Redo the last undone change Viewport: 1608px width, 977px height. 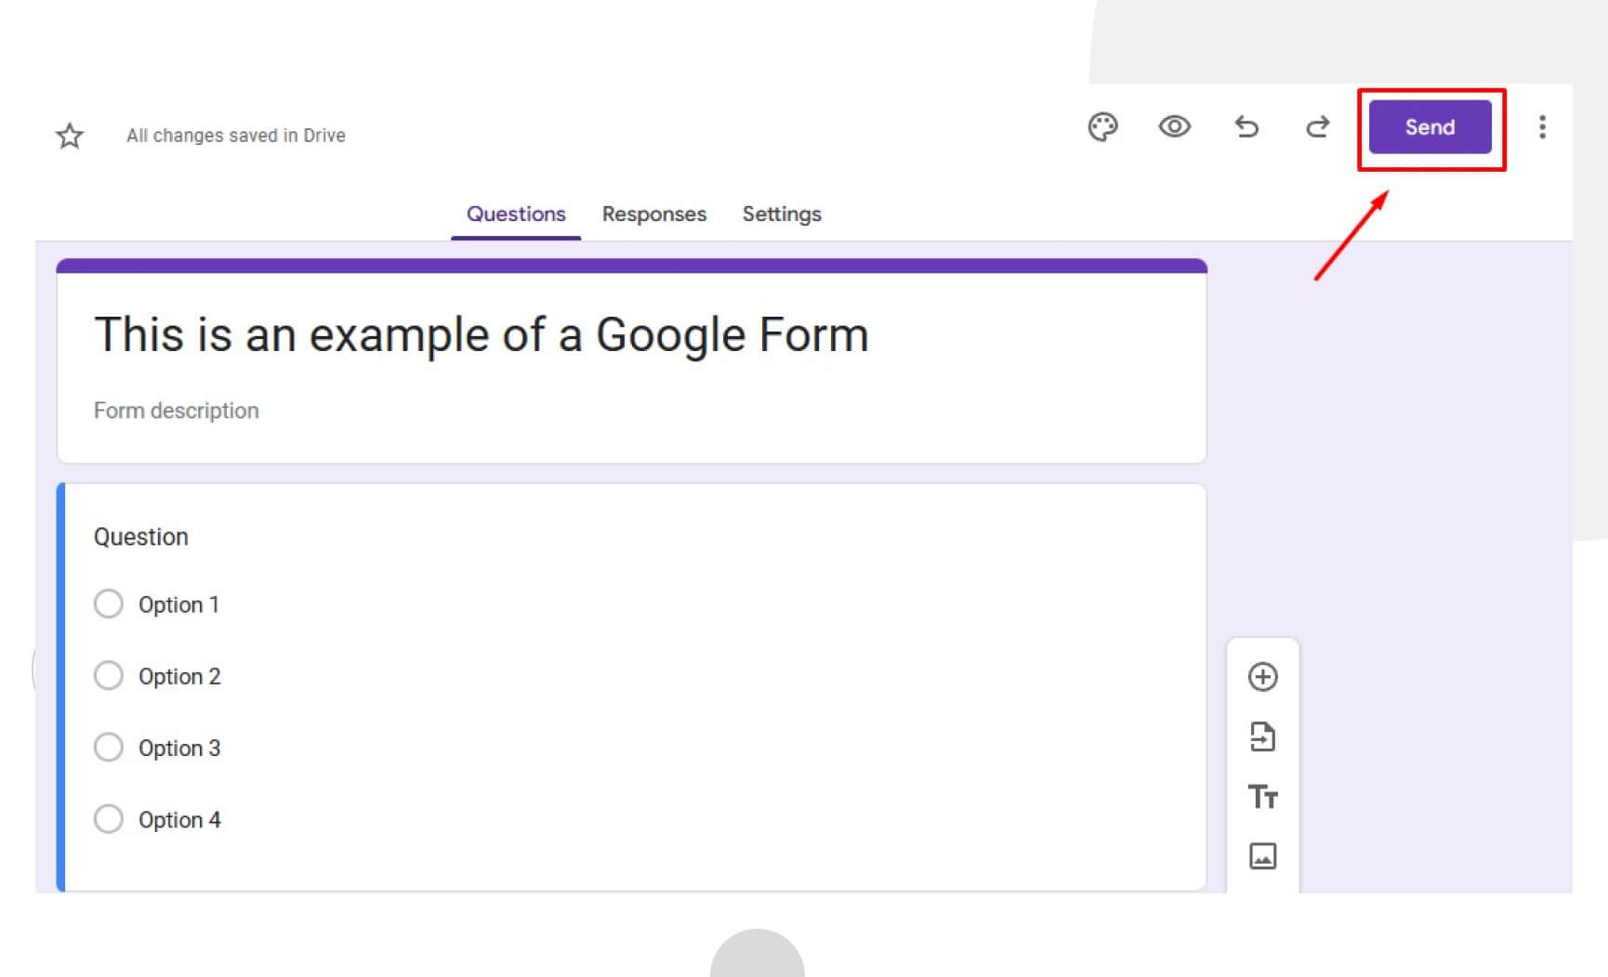tap(1317, 126)
